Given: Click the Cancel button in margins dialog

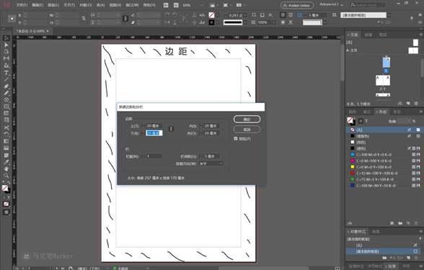Looking at the screenshot, I should coord(247,130).
